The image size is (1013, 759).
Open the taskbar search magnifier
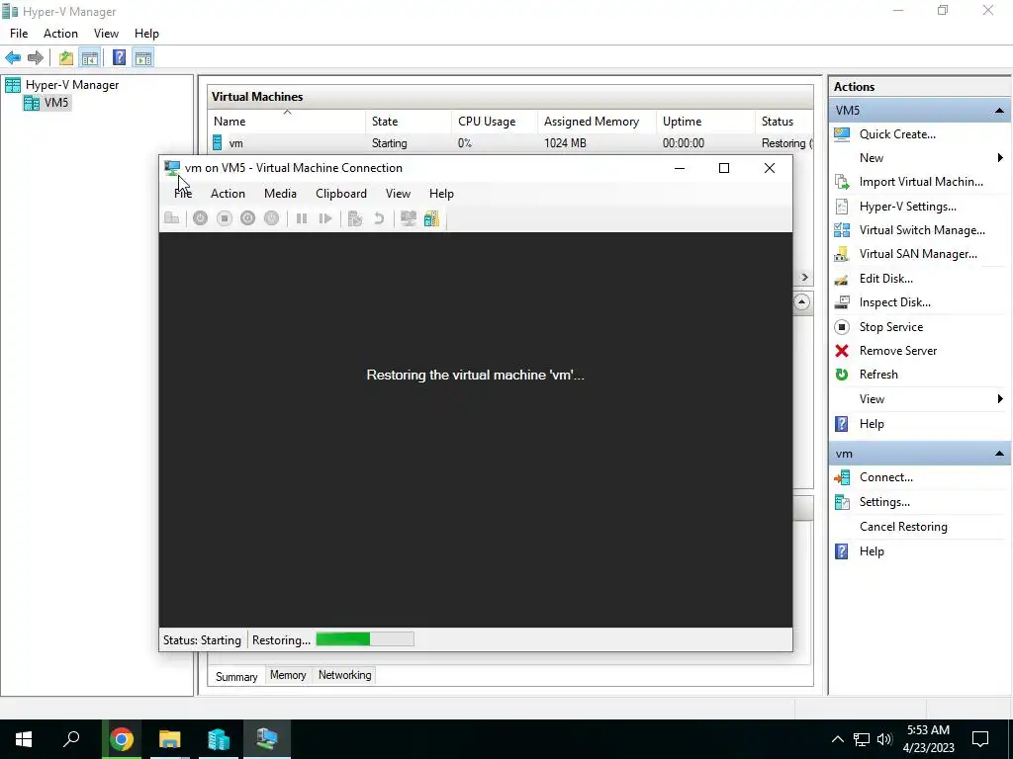[x=71, y=739]
